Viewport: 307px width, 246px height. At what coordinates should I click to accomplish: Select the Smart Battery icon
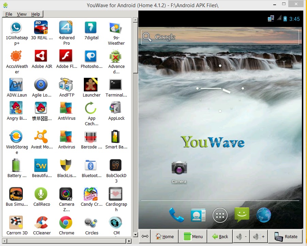[x=116, y=136]
